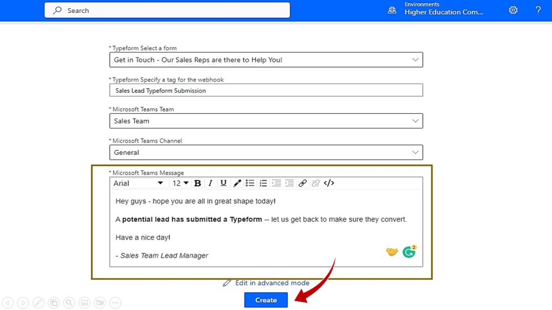Remove hyperlink with the unlink icon
The width and height of the screenshot is (552, 310).
[315, 183]
